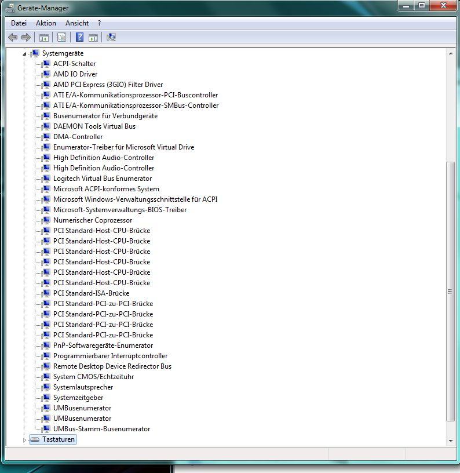Click the scrollbar up arrow
This screenshot has width=460, height=473.
pos(450,53)
